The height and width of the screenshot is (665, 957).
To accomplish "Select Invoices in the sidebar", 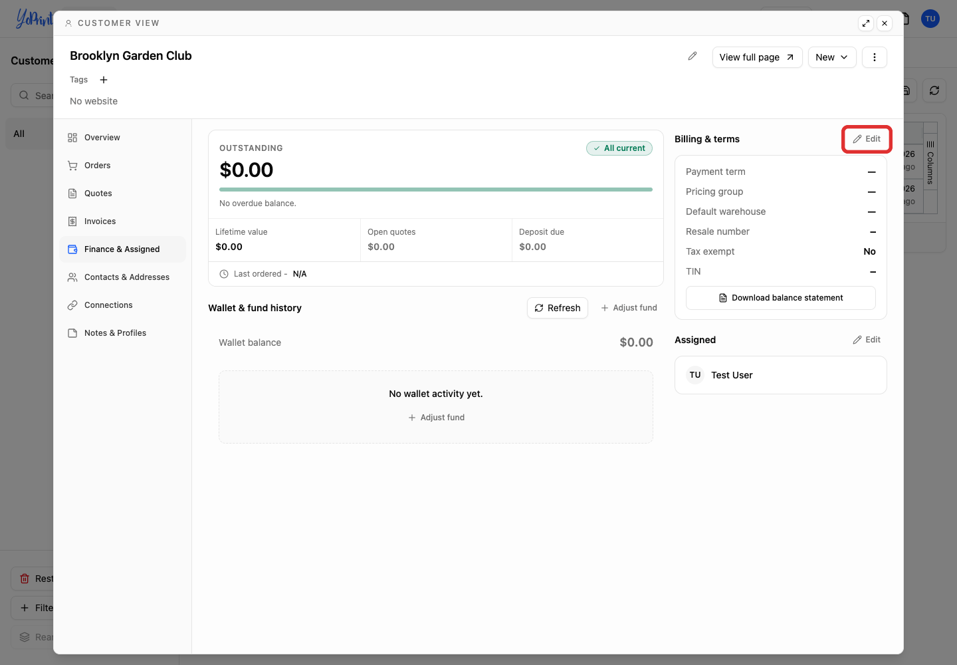I will (122, 221).
